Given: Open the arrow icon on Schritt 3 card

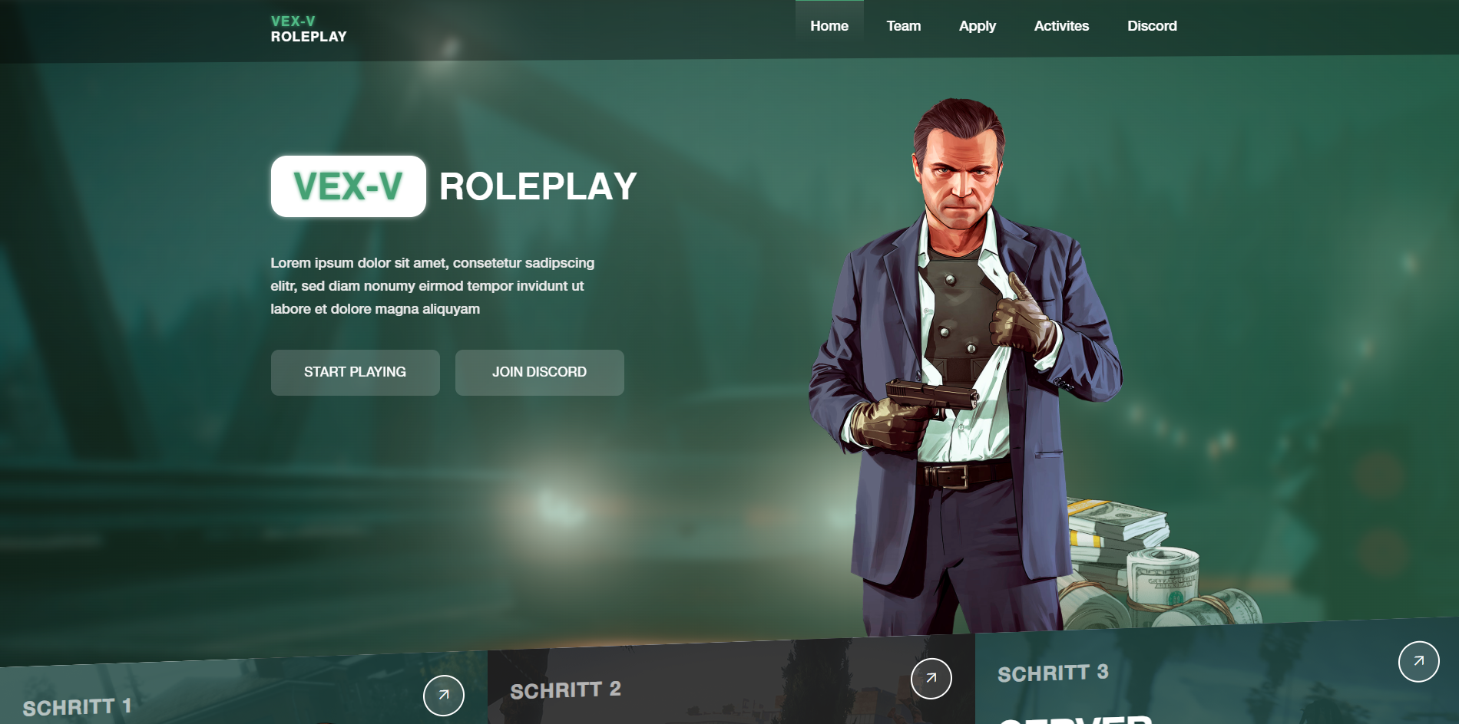Looking at the screenshot, I should point(1419,662).
